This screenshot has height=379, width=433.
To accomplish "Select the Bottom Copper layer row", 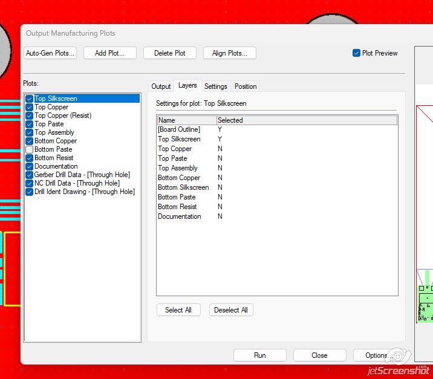I will (x=277, y=178).
